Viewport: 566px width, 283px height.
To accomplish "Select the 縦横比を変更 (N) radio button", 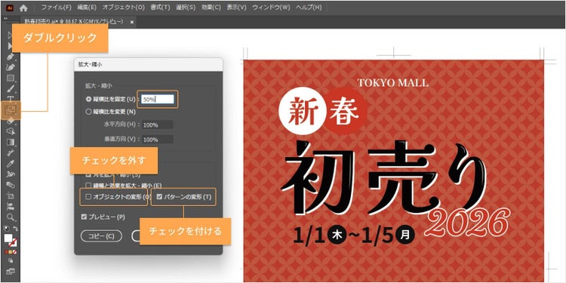I will [88, 112].
